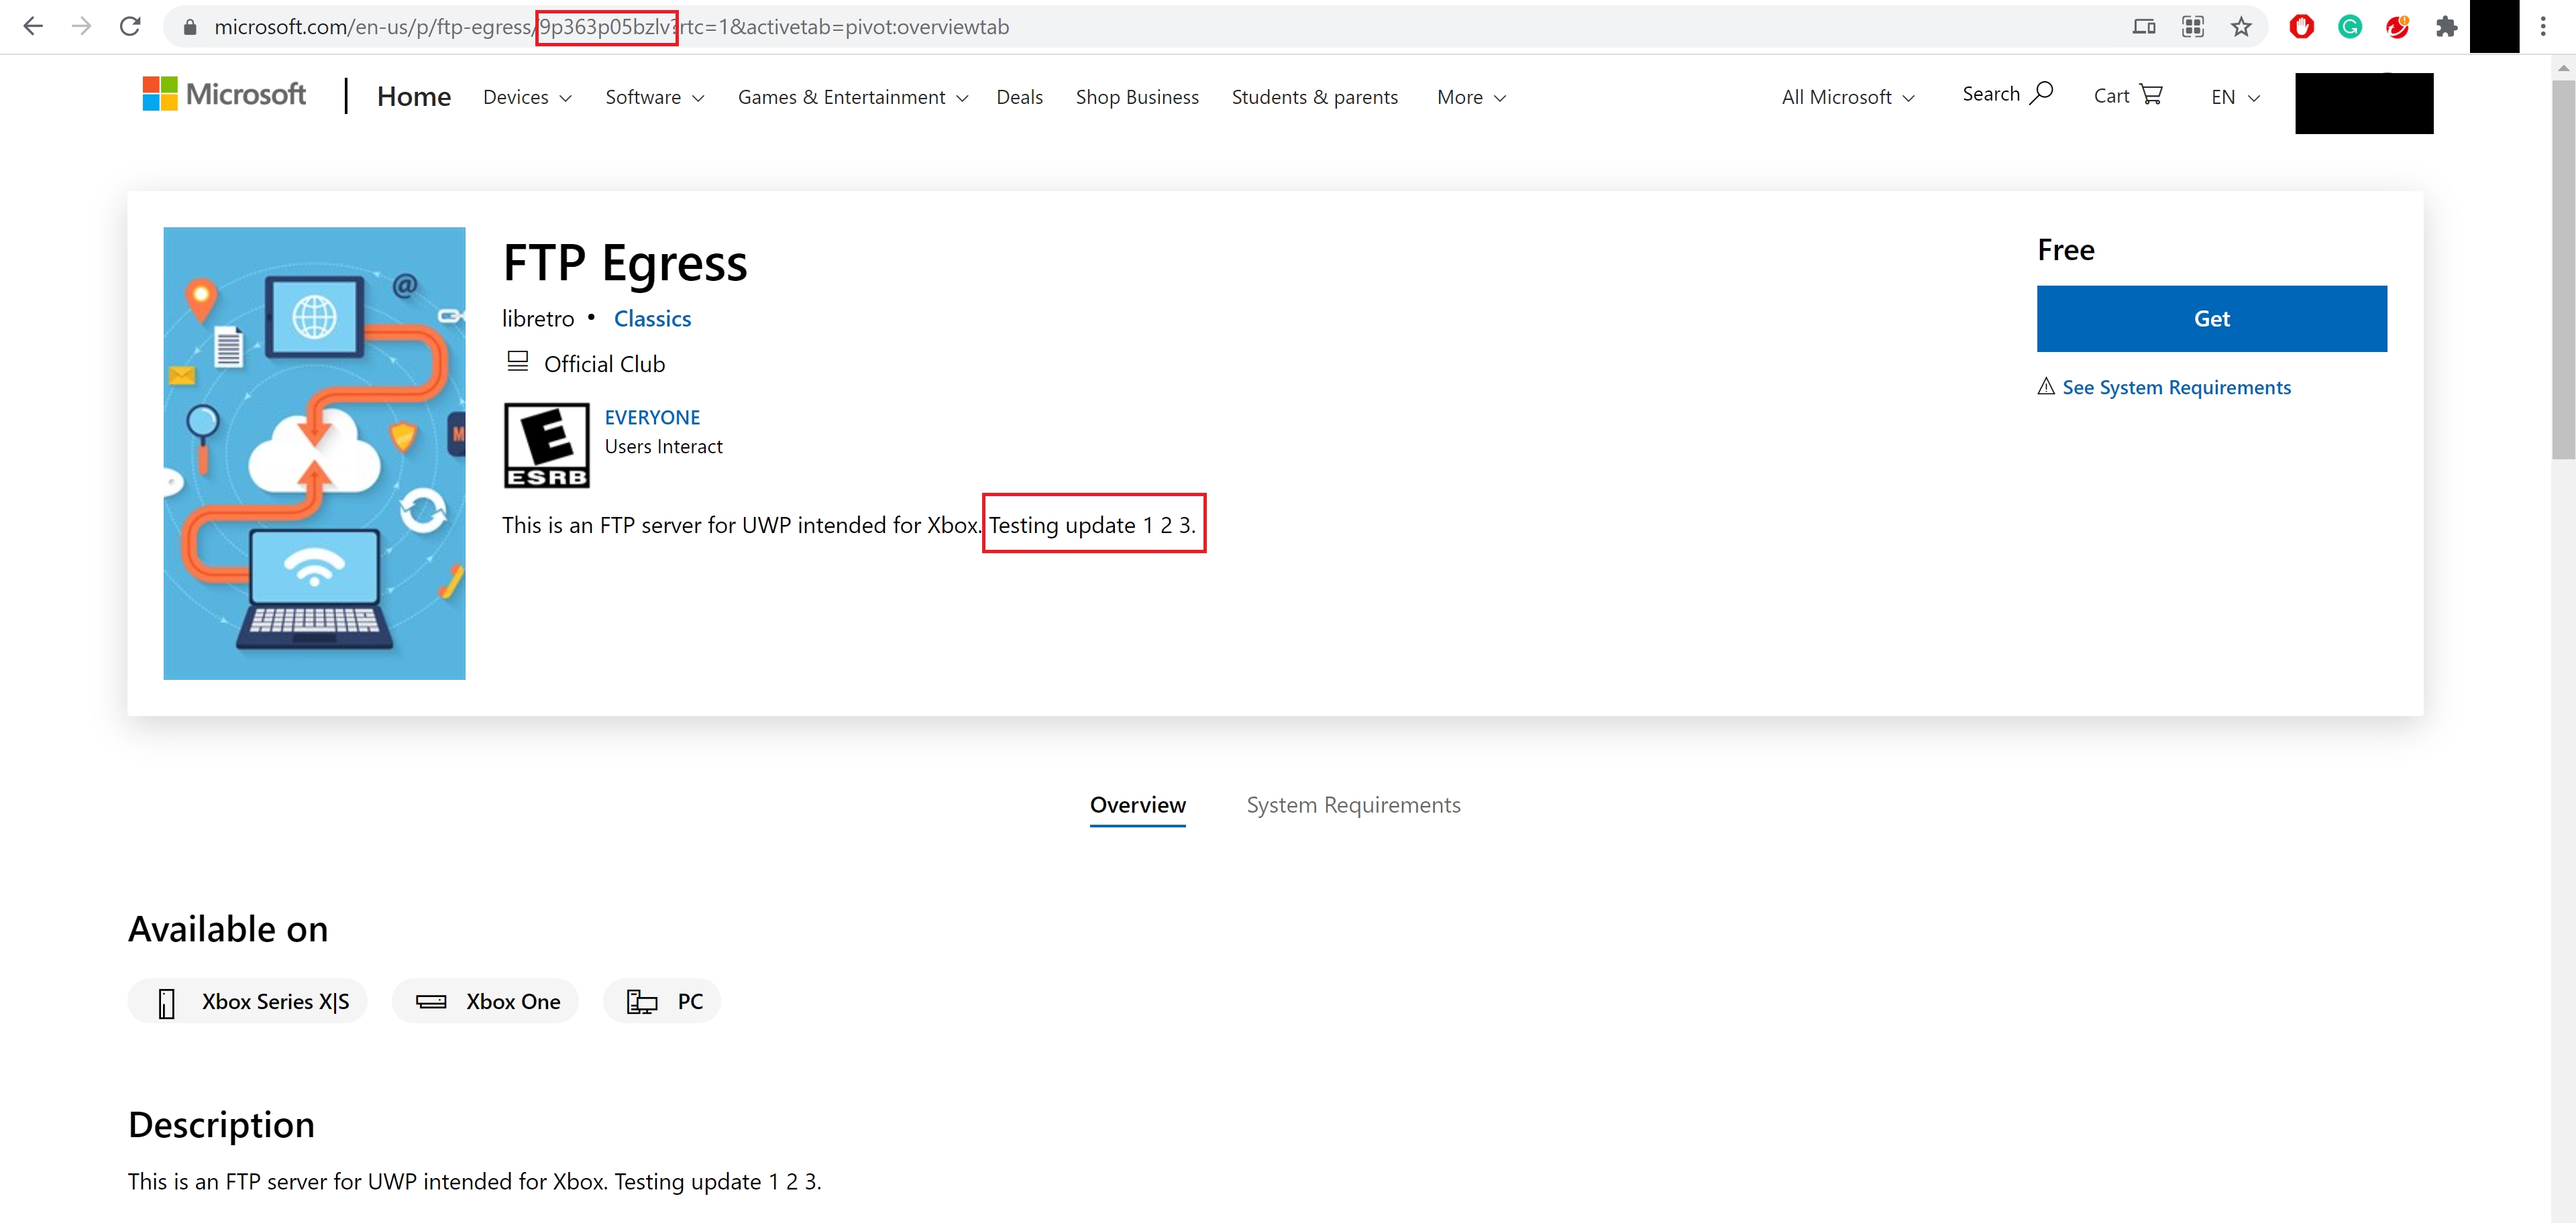Image resolution: width=2576 pixels, height=1223 pixels.
Task: Open the Extensions puzzle icon
Action: [x=2446, y=27]
